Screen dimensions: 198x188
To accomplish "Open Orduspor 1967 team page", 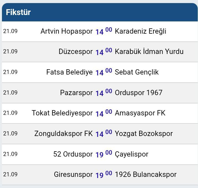I will [x=138, y=93].
